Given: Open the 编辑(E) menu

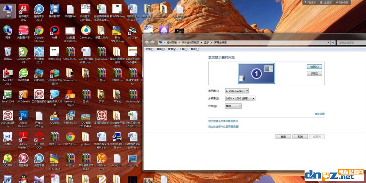Looking at the screenshot, I should (161, 49).
